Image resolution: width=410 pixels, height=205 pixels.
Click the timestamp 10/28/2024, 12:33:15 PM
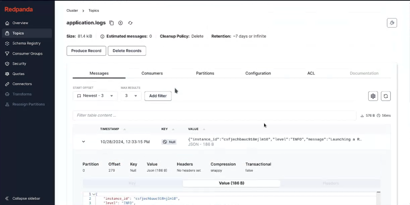pyautogui.click(x=125, y=142)
